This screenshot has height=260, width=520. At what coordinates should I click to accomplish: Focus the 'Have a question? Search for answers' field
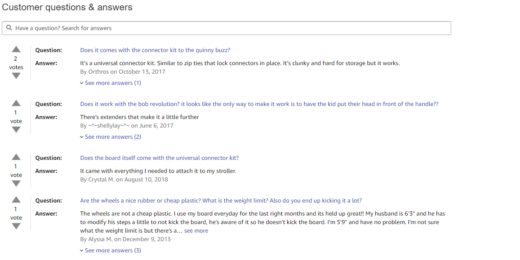[227, 28]
